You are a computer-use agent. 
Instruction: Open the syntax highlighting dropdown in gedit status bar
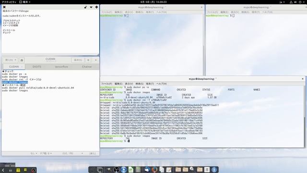34,153
